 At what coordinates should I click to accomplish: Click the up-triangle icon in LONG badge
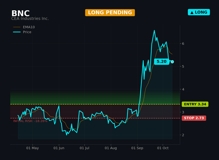point(192,13)
